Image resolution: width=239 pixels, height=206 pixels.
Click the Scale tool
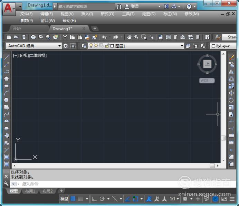click(231, 107)
